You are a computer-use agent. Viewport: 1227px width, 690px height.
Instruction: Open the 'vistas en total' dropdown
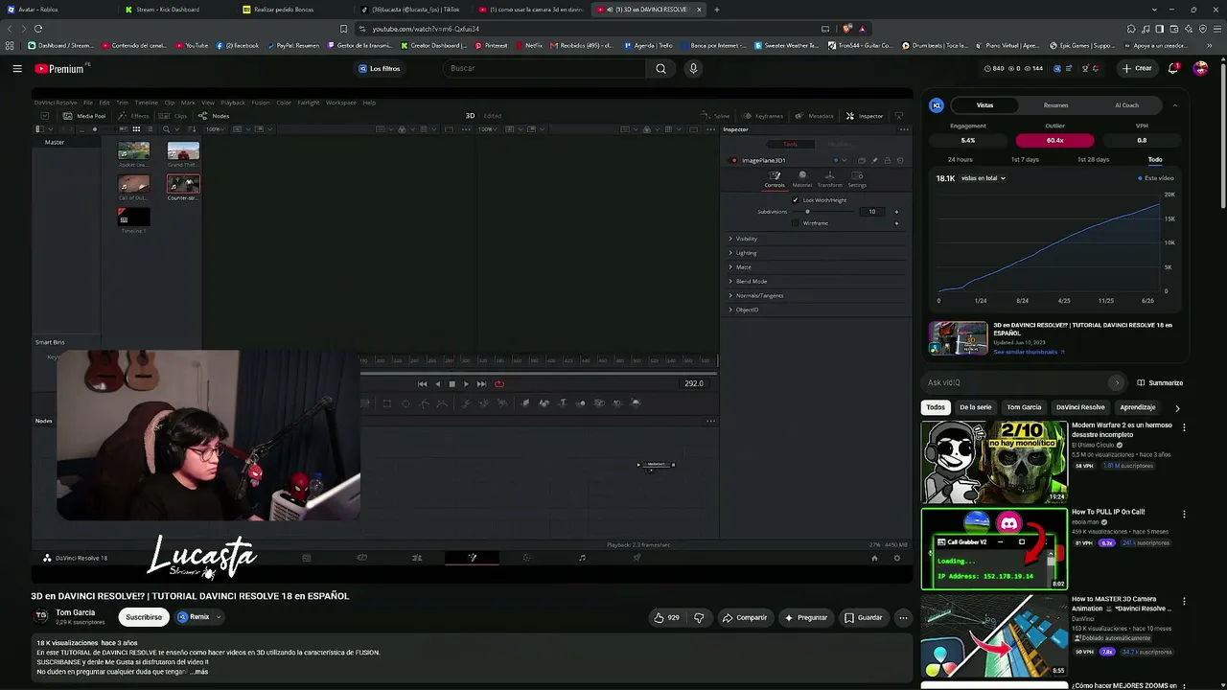pyautogui.click(x=983, y=178)
